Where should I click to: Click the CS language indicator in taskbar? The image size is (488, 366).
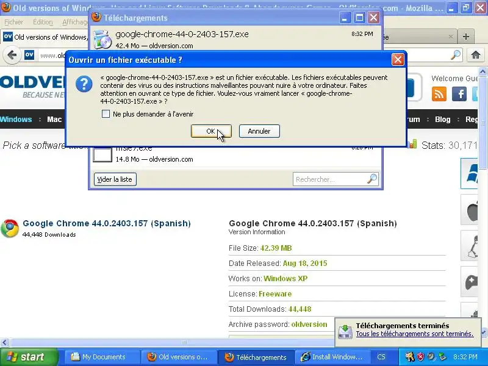381,357
